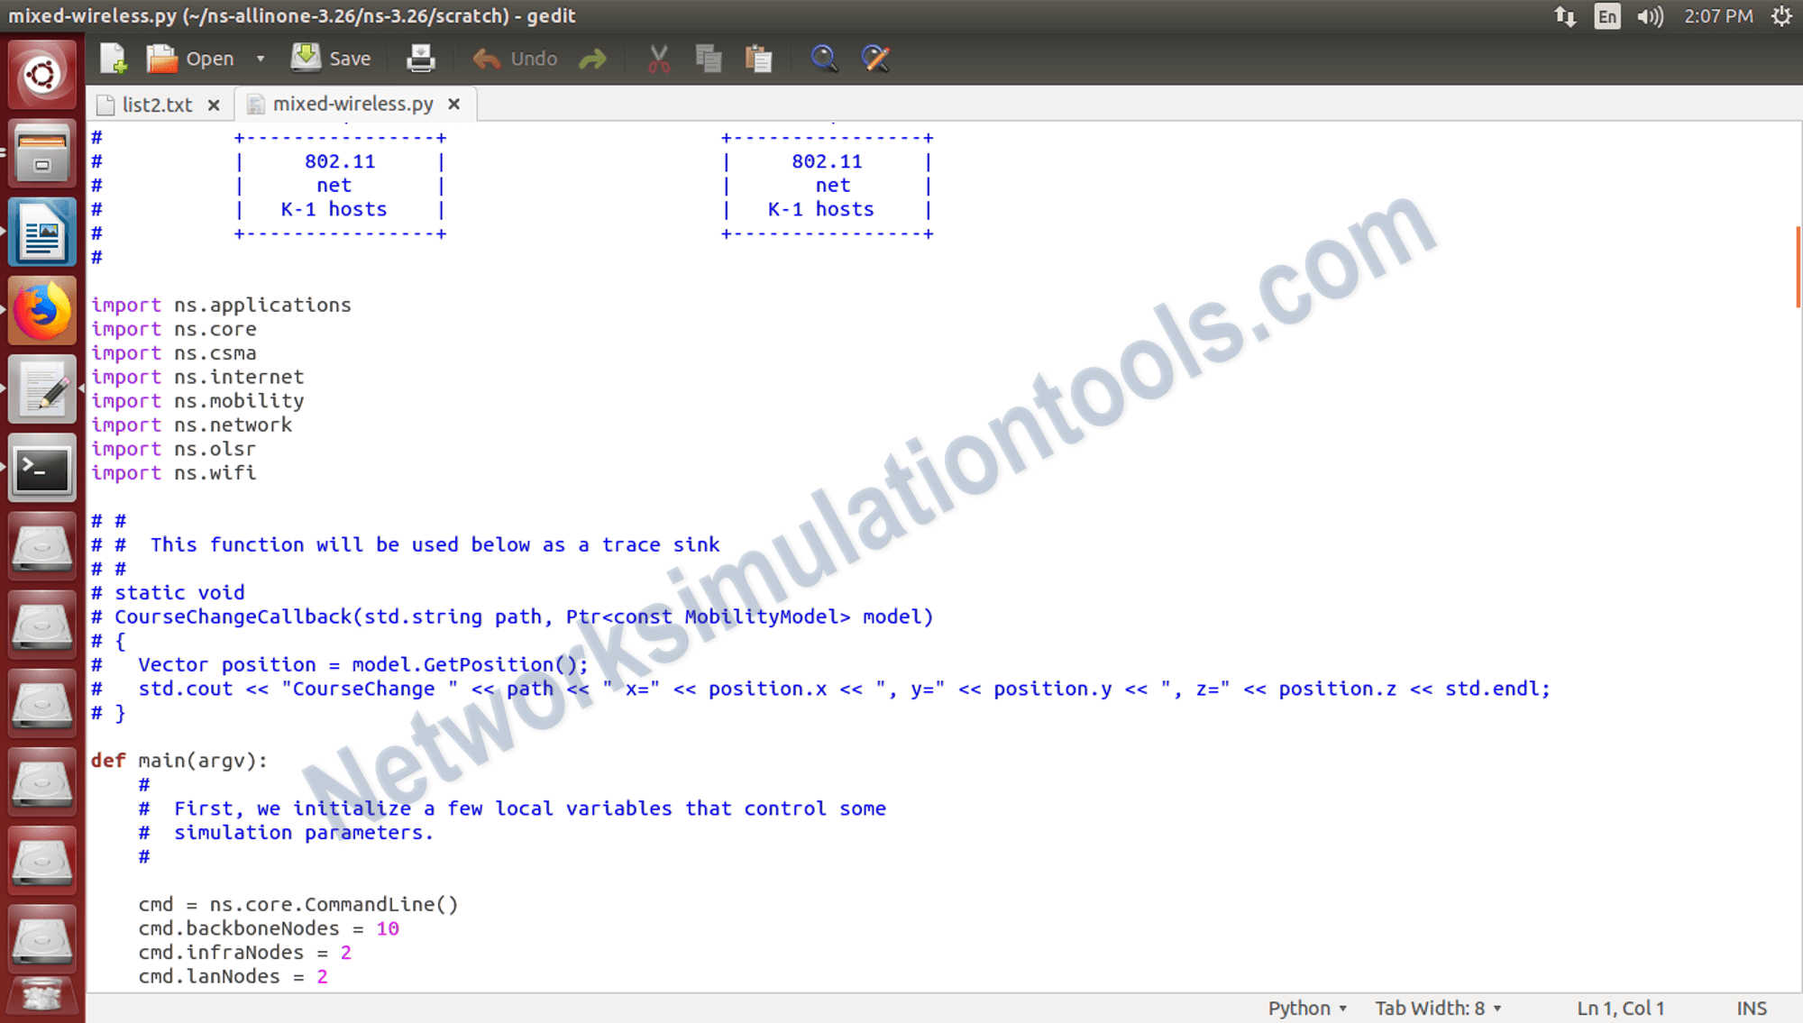Screen dimensions: 1803x1023
Task: Open the Find dialog
Action: pyautogui.click(x=823, y=58)
